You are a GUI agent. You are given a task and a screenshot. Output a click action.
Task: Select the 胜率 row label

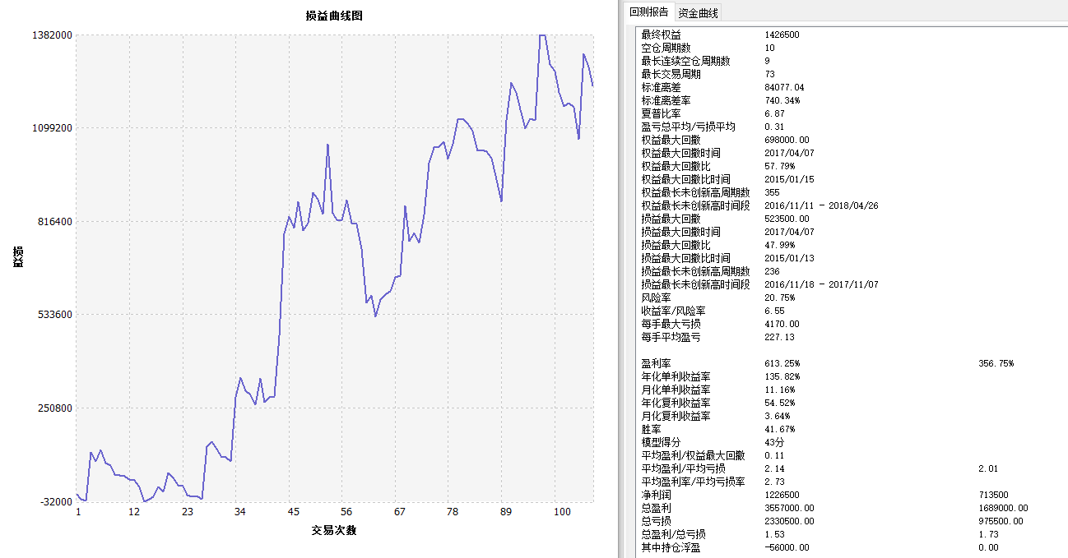point(651,429)
